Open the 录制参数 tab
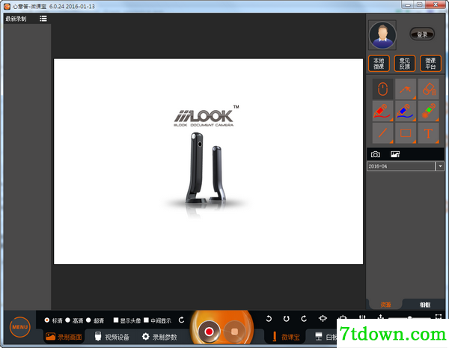449x348 pixels. (159, 337)
